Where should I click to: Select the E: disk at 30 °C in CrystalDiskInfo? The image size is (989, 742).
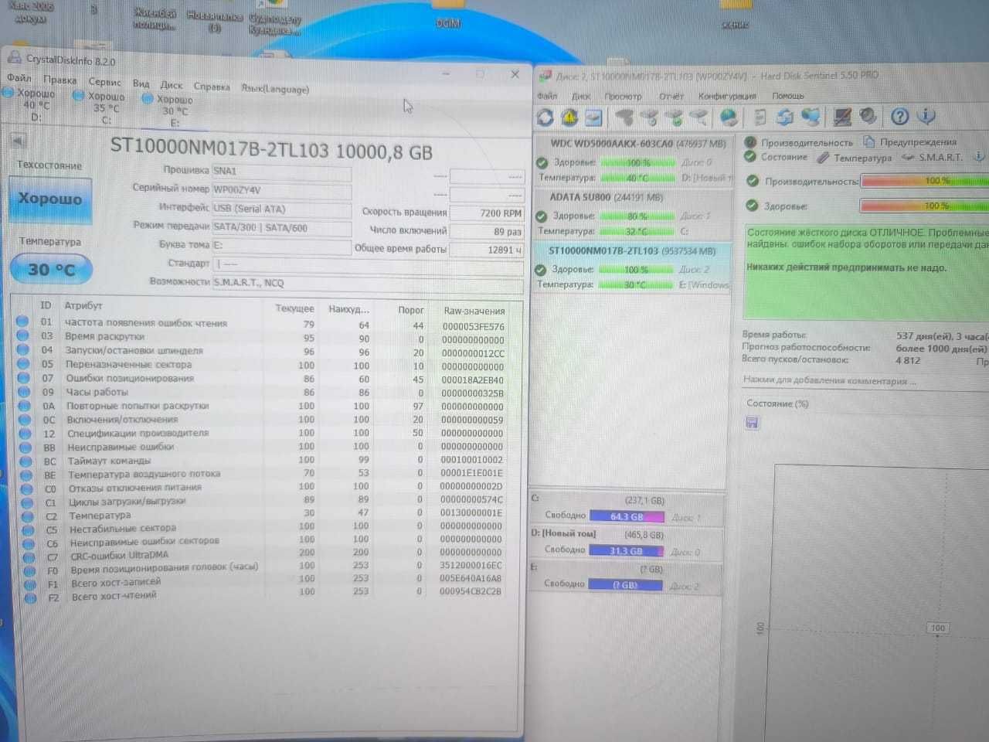click(x=168, y=111)
